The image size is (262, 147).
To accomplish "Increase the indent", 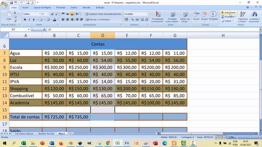I will pos(81,20).
